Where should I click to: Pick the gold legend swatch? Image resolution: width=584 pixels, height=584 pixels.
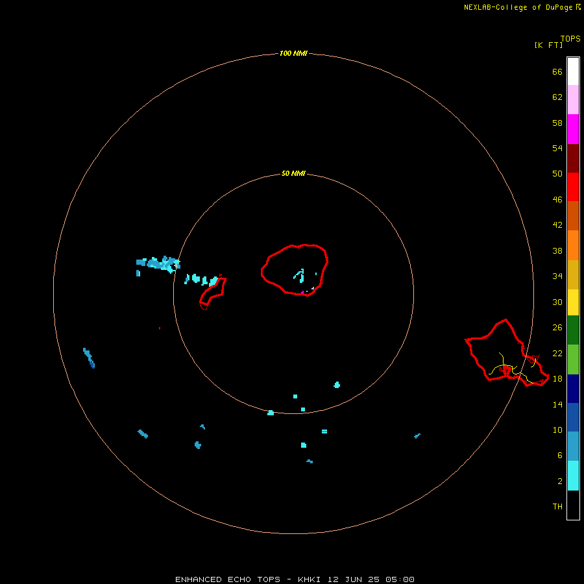click(573, 274)
